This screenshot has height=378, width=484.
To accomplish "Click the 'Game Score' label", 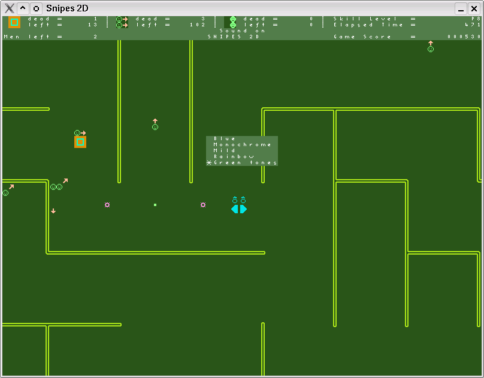I will [362, 37].
